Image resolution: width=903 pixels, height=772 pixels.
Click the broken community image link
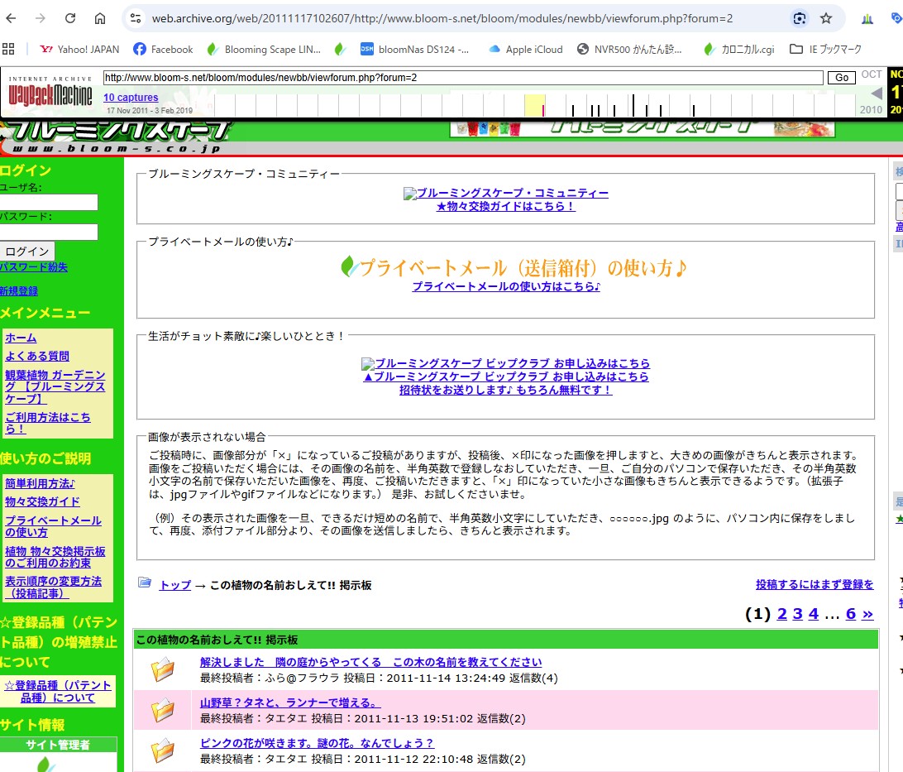[x=505, y=193]
